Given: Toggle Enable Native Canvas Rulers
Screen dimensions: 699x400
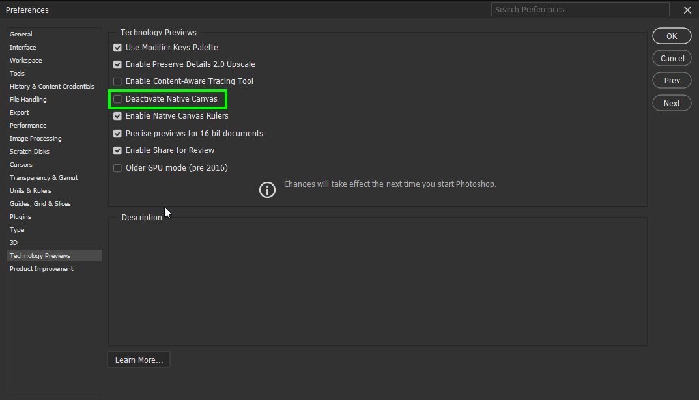Looking at the screenshot, I should (x=117, y=115).
